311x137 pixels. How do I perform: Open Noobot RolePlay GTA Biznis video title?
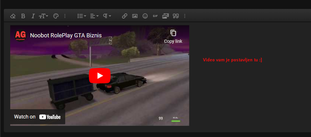66,35
